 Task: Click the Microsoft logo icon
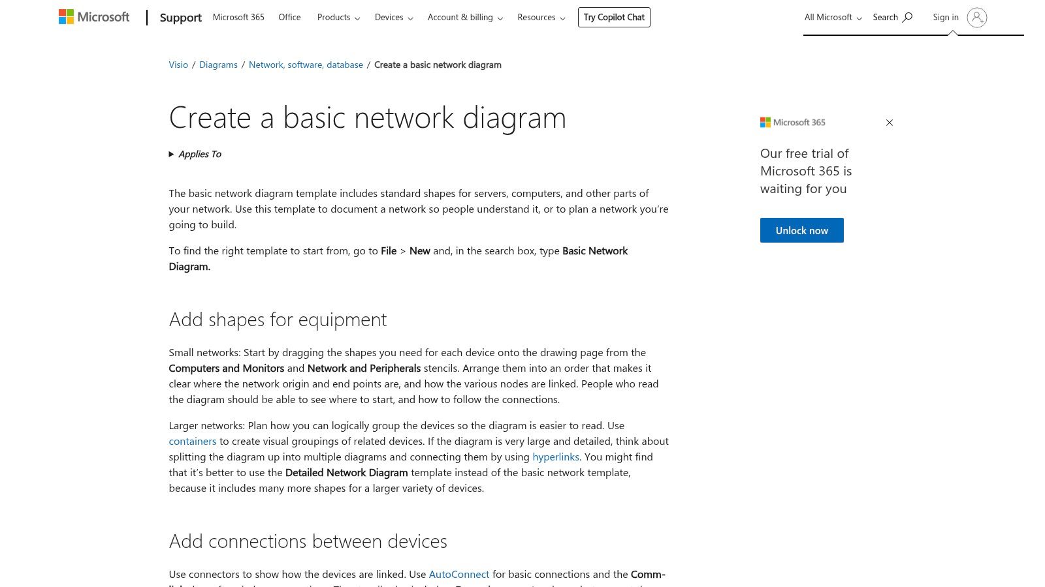coord(67,17)
